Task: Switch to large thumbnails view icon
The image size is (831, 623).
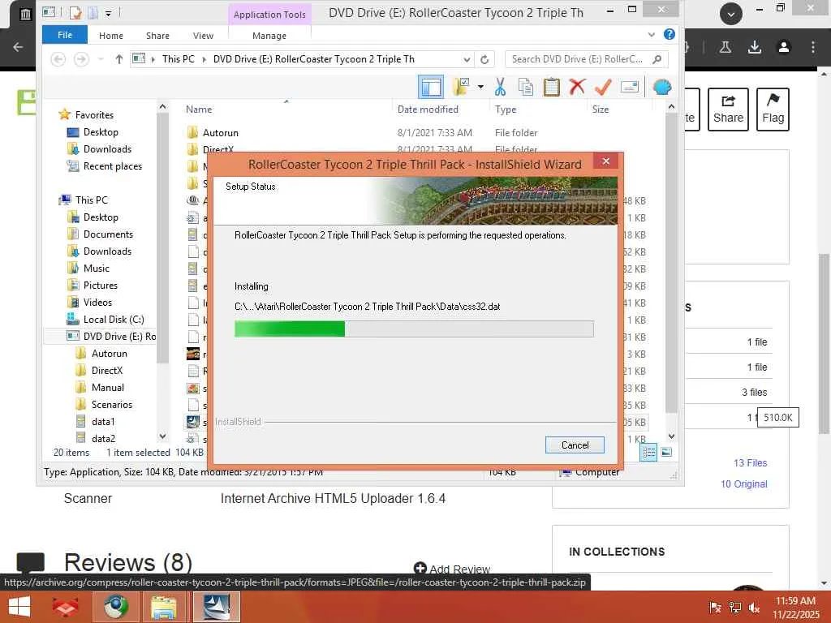Action: coord(666,452)
